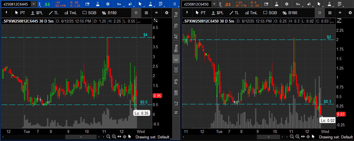Click the SGB rectangle tool in left chart
This screenshot has width=354, height=141.
tap(90, 13)
